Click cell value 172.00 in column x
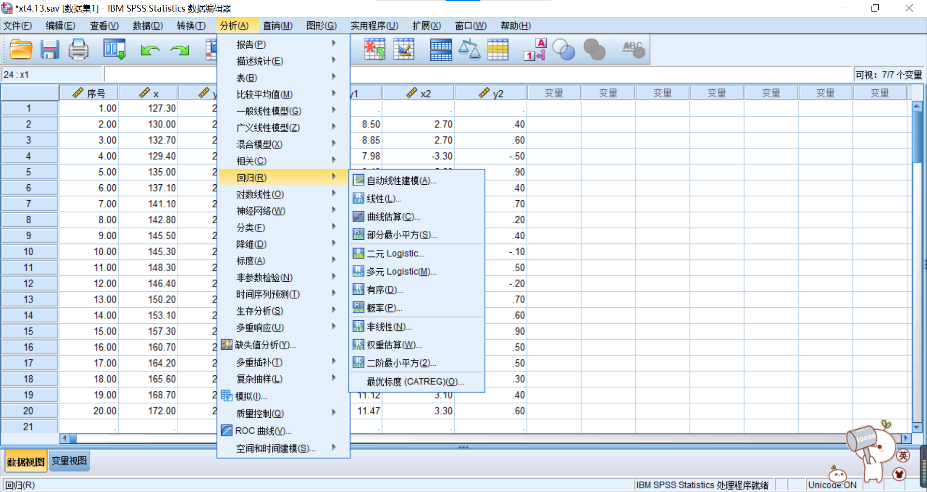This screenshot has width=927, height=492. point(148,411)
